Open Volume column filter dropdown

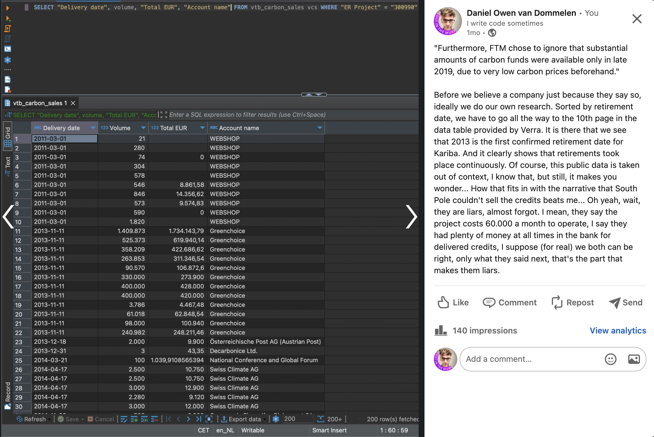tap(143, 128)
